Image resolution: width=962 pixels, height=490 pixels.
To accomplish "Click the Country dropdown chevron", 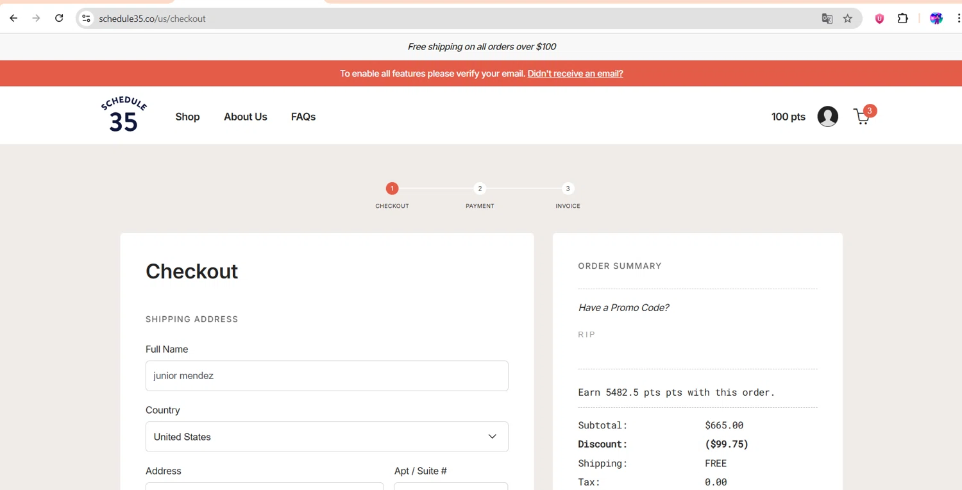I will point(493,437).
